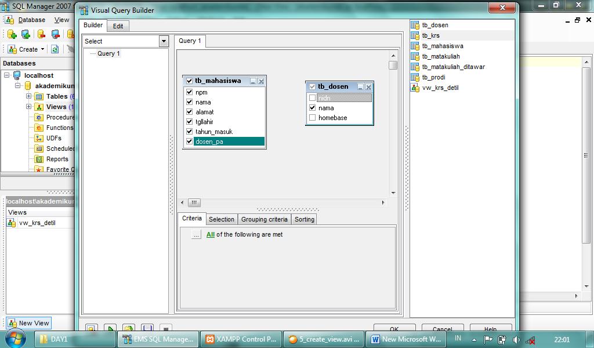Click the Scheduled events folder icon
This screenshot has width=594, height=348.
coord(39,148)
